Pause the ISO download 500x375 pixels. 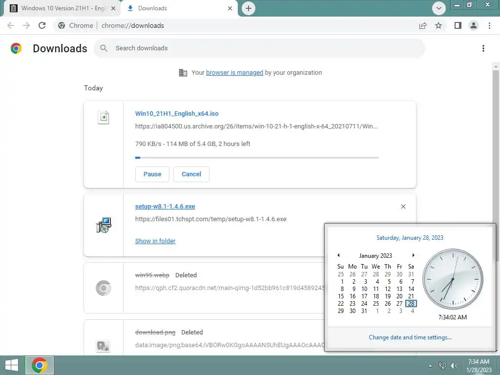click(152, 174)
